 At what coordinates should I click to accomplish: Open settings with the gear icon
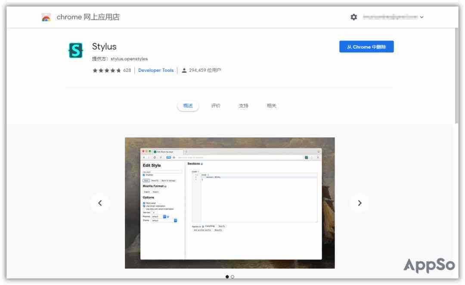coord(353,17)
